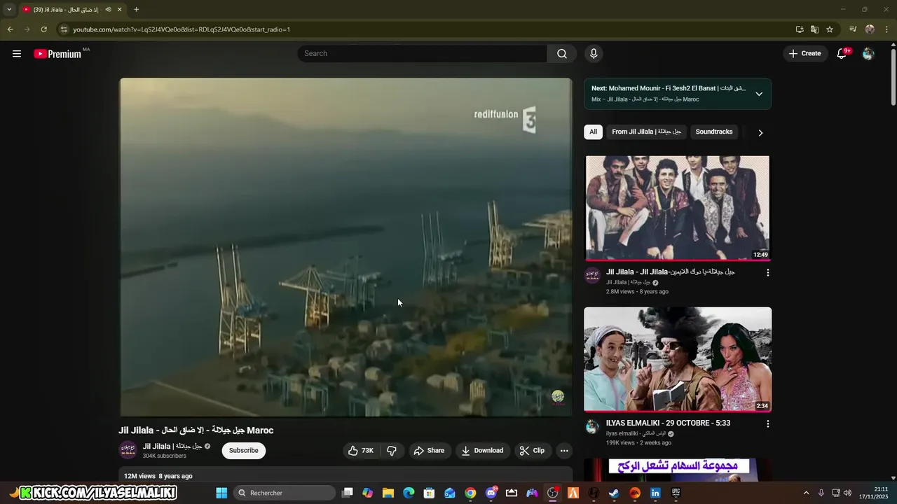Viewport: 897px width, 504px height.
Task: Open Jil Jilala channel avatar
Action: (128, 450)
